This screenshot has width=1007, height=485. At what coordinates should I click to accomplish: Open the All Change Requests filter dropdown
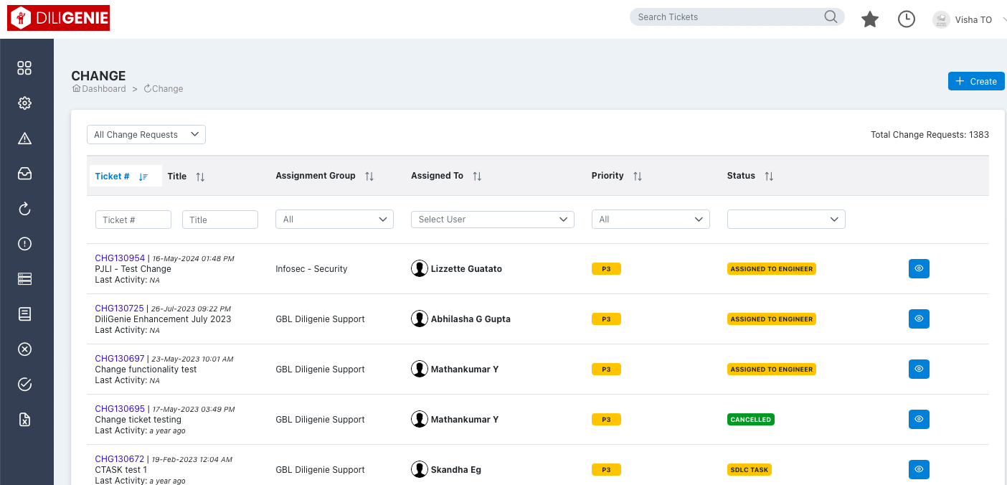click(146, 134)
